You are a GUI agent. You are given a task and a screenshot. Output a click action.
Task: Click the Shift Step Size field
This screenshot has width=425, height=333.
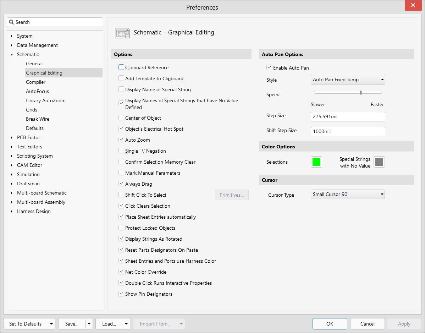click(348, 131)
